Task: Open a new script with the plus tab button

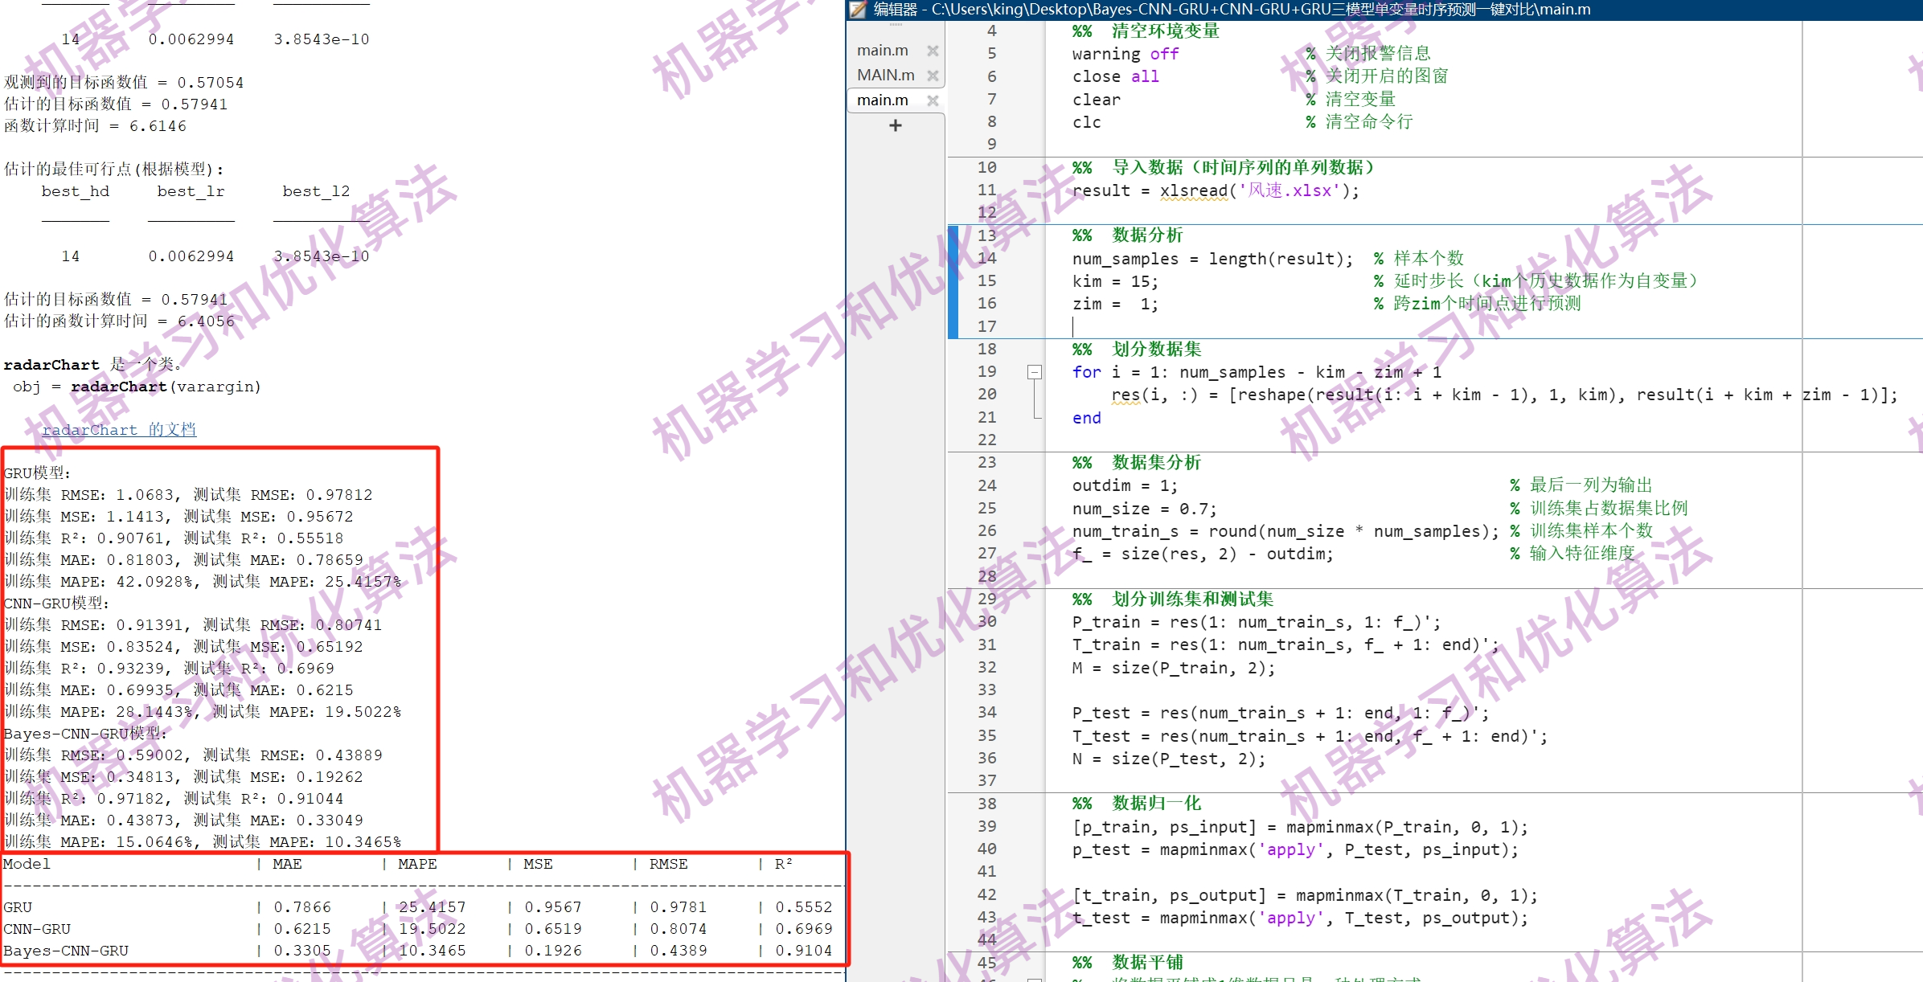Action: [895, 125]
